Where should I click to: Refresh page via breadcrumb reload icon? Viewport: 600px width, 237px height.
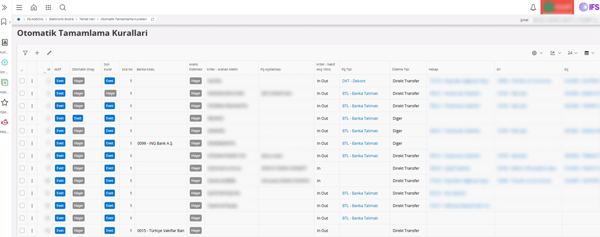point(152,19)
